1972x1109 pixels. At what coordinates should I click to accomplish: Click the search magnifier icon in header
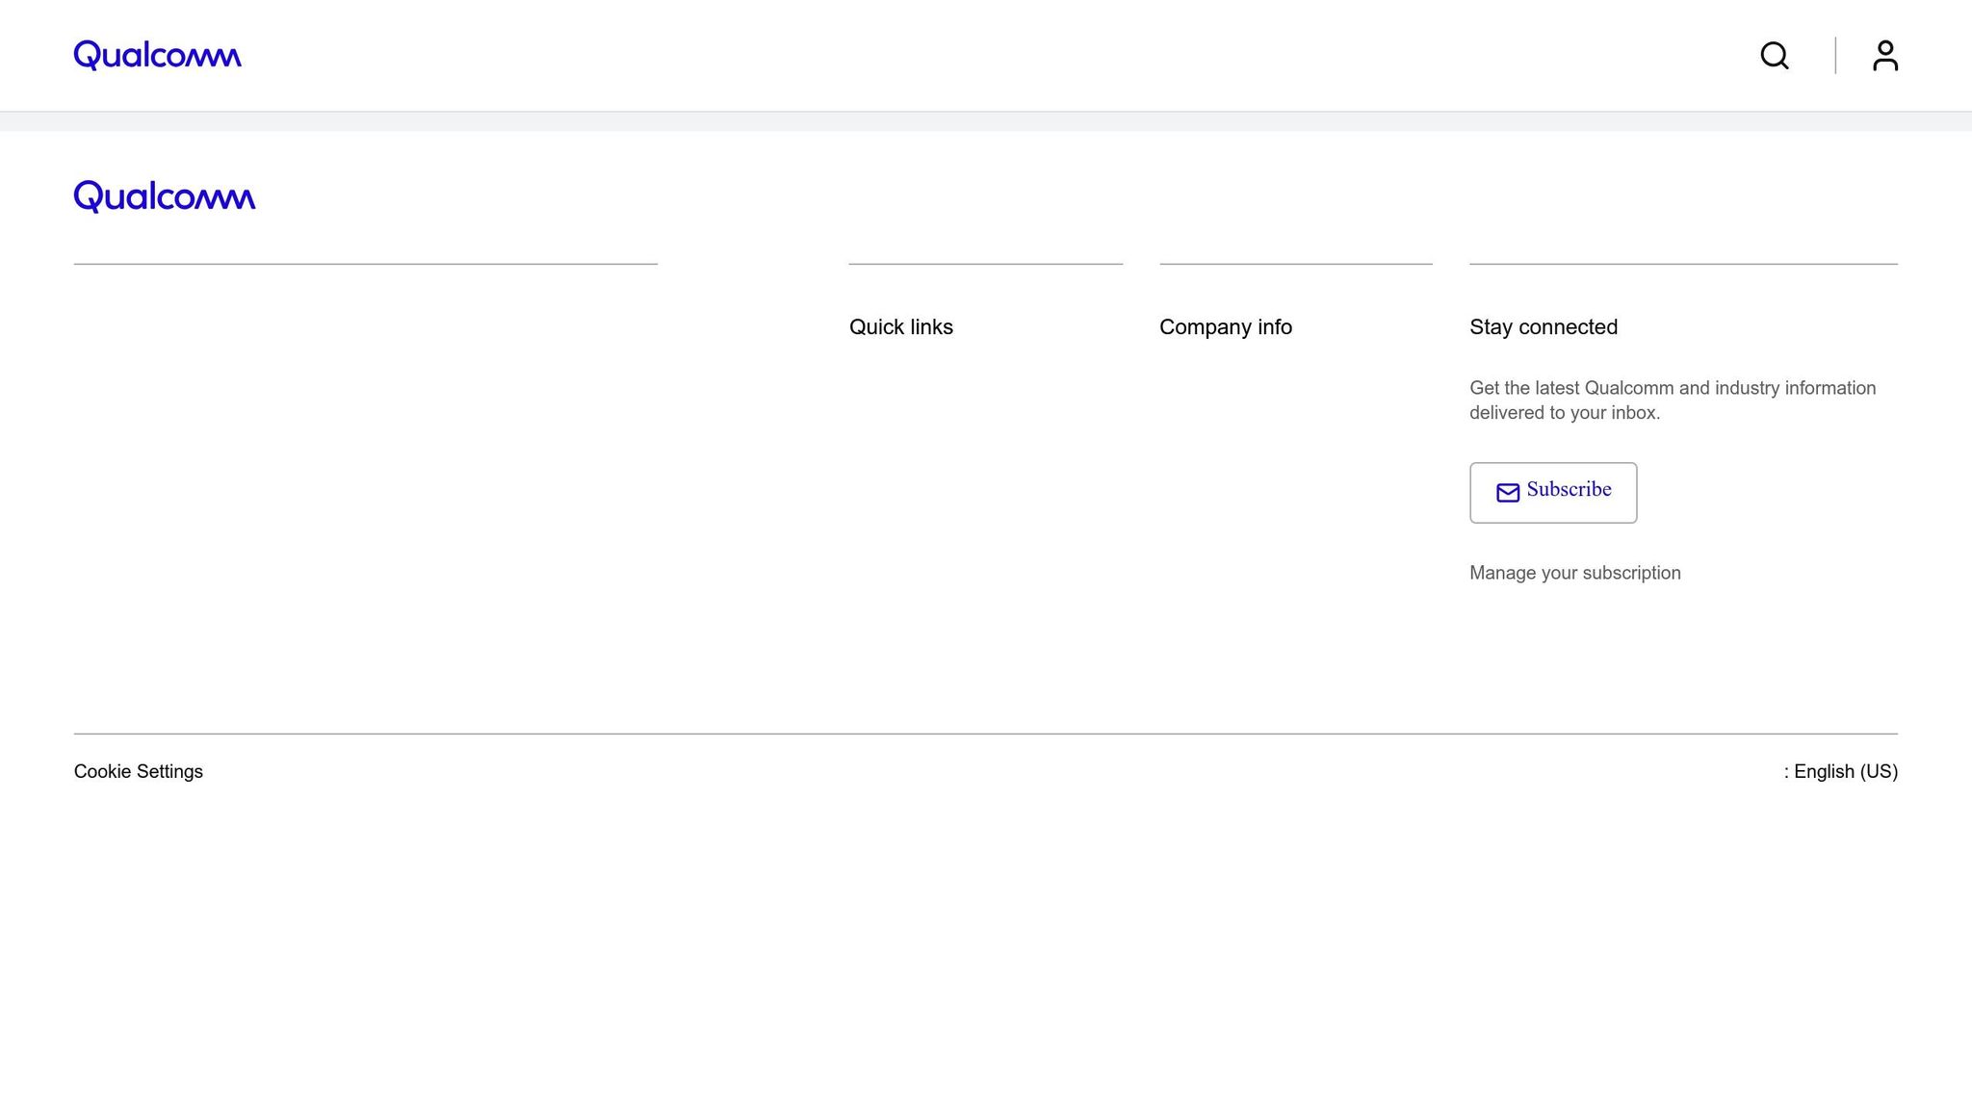tap(1775, 56)
